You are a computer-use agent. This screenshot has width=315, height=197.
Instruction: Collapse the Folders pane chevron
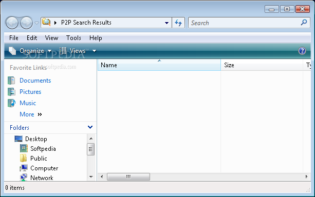(x=90, y=127)
